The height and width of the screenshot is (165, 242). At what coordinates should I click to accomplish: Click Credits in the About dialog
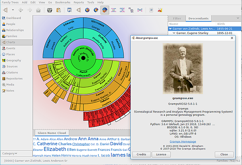(142, 155)
